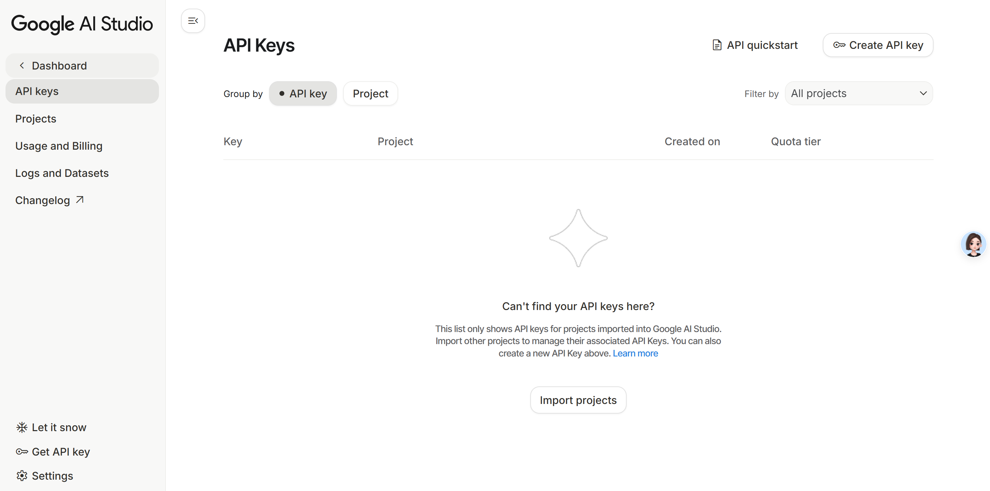990x491 pixels.
Task: Click the document icon for API quickstart
Action: point(716,45)
